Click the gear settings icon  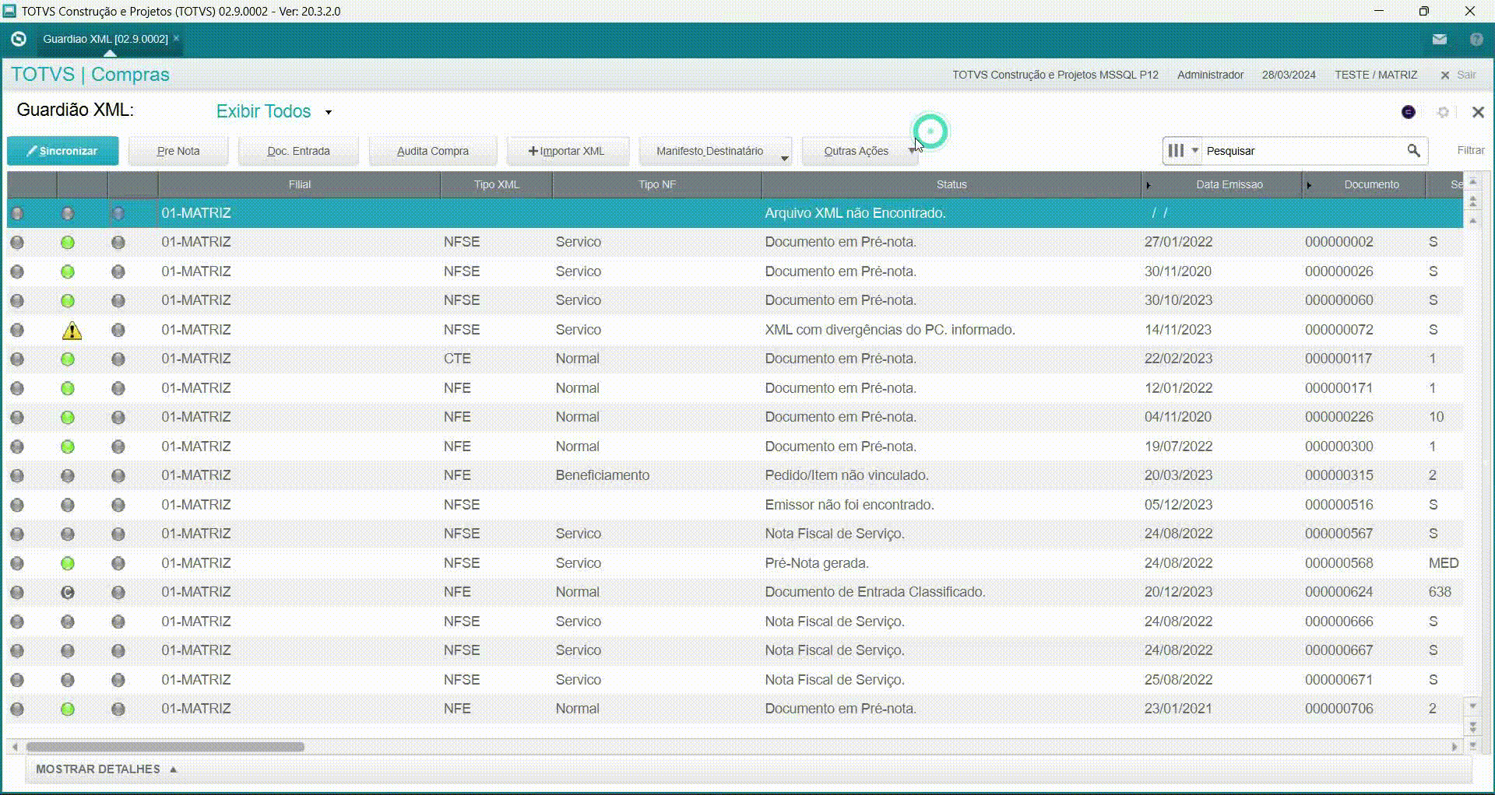click(1443, 112)
